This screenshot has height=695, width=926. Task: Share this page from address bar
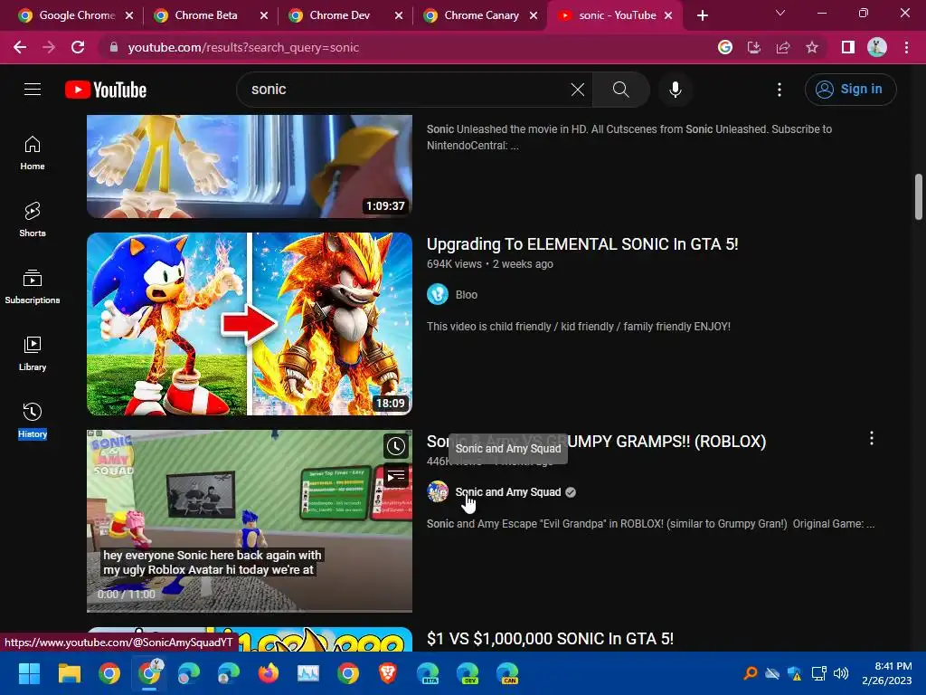pyautogui.click(x=783, y=47)
